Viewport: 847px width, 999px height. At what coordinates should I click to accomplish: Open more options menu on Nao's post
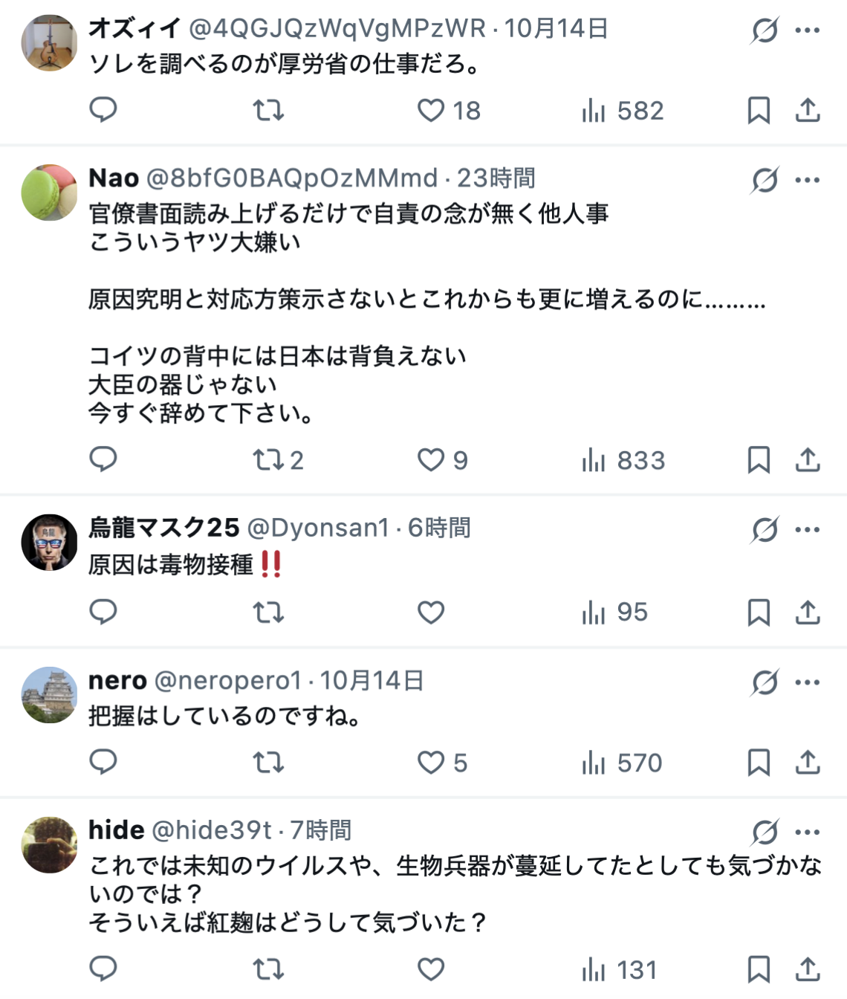807,180
